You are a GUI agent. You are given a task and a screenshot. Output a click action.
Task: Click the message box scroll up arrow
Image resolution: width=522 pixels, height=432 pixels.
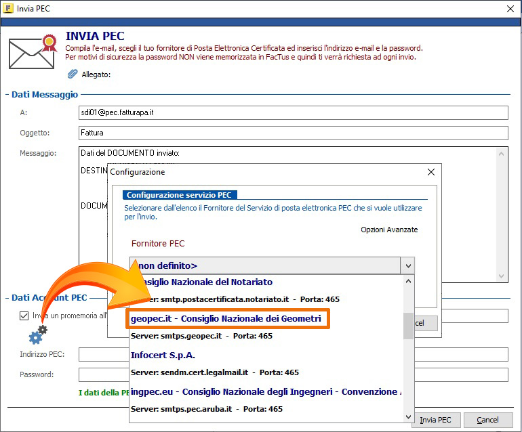pyautogui.click(x=501, y=154)
